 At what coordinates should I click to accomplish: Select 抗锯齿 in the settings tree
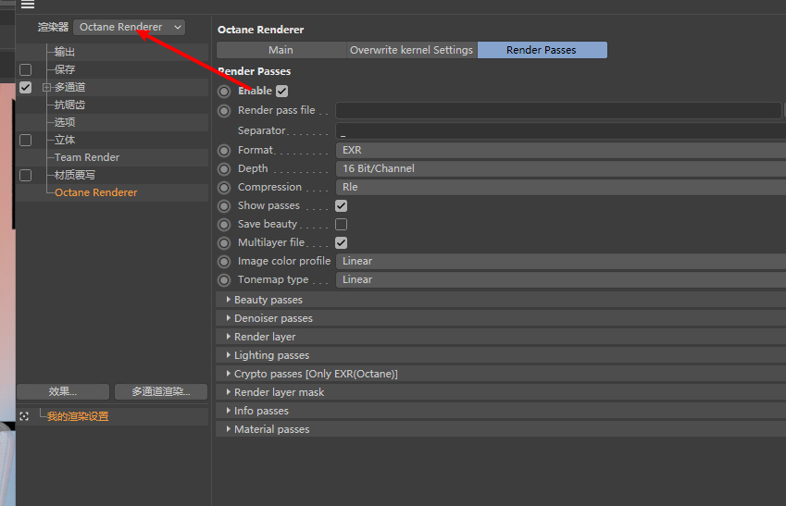click(69, 105)
